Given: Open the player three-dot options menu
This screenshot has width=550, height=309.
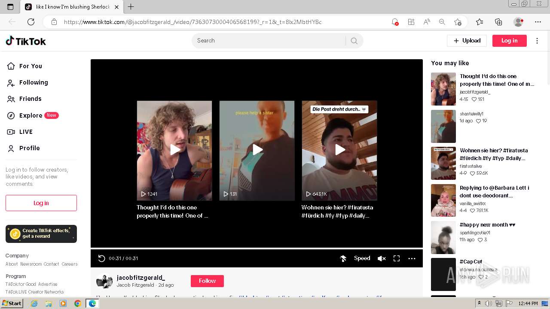Looking at the screenshot, I should pyautogui.click(x=412, y=258).
